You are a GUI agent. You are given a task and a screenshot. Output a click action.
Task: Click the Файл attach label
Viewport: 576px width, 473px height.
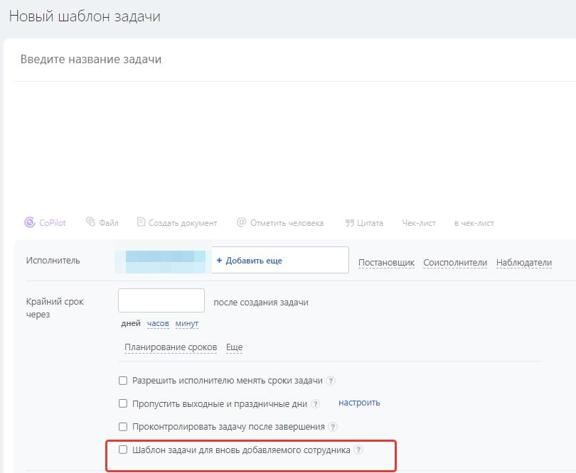[x=109, y=223]
